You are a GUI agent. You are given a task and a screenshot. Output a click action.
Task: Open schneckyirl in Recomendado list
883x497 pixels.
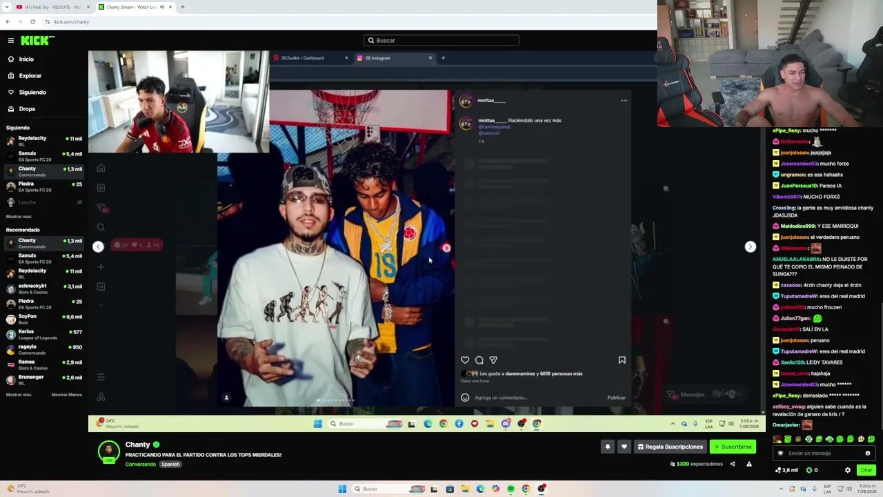(44, 289)
